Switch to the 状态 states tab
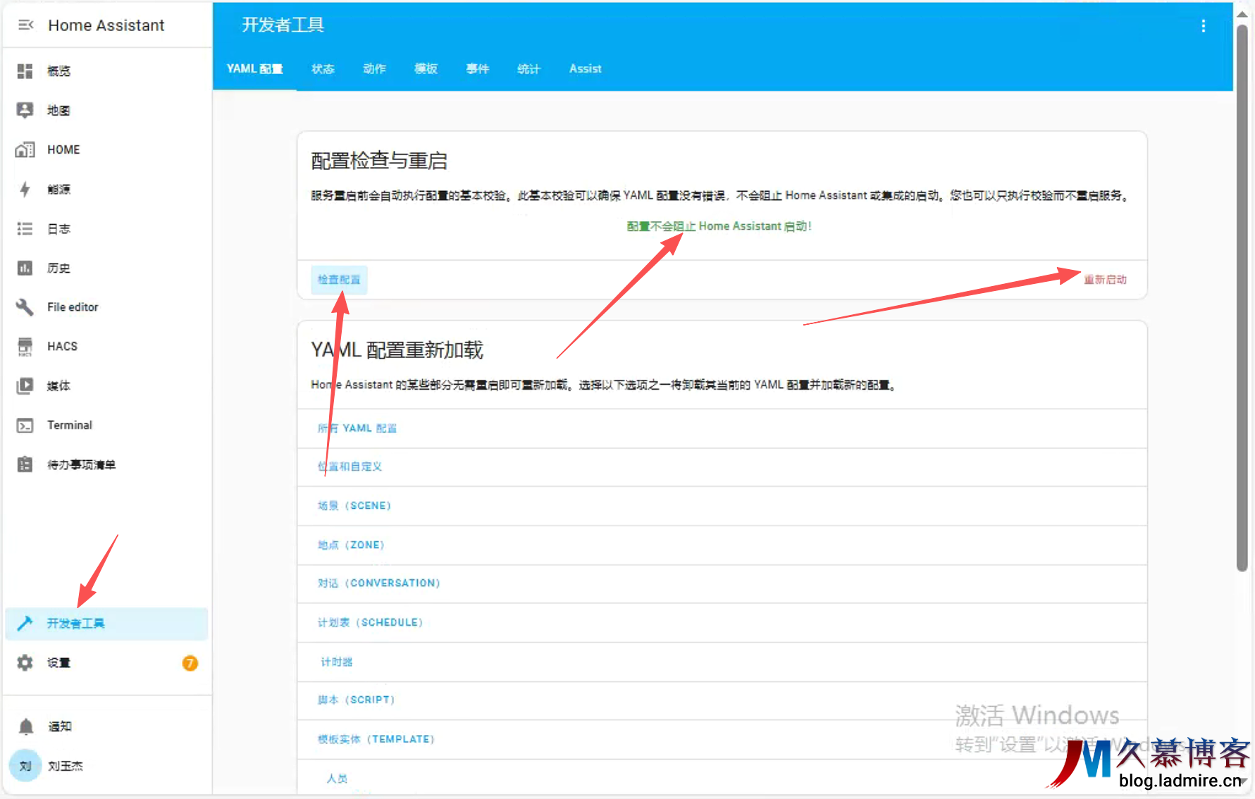The image size is (1255, 799). [323, 69]
